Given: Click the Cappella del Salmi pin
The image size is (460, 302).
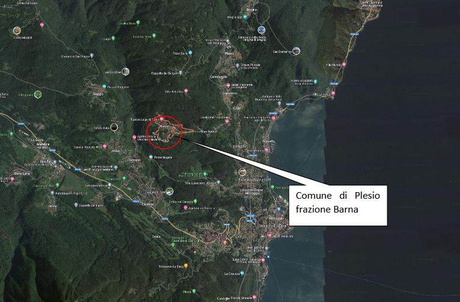Looking at the screenshot, I should [76, 205].
